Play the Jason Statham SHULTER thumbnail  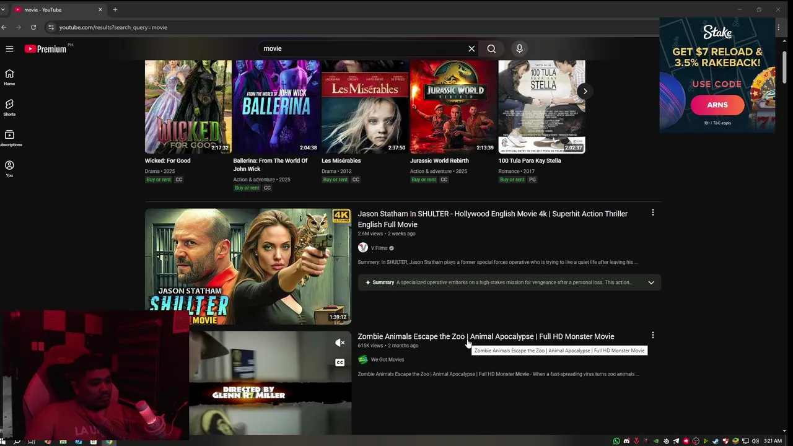pyautogui.click(x=248, y=266)
